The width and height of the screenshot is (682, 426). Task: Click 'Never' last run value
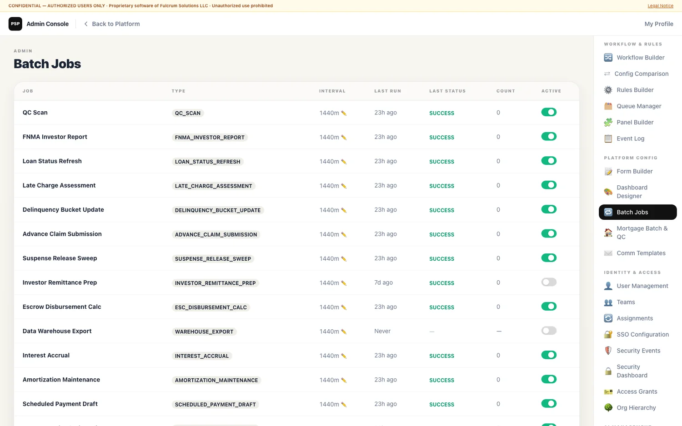[382, 331]
